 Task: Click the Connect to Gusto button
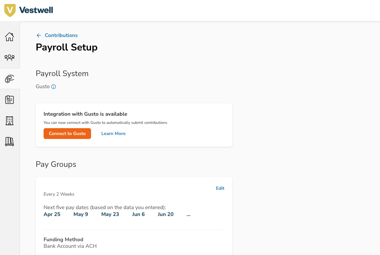coord(67,133)
